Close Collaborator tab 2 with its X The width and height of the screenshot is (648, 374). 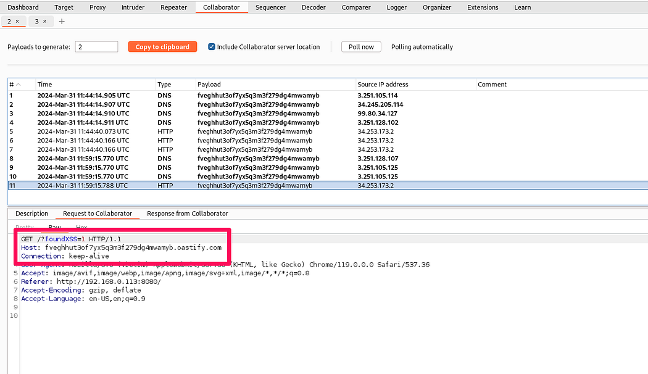pyautogui.click(x=17, y=22)
